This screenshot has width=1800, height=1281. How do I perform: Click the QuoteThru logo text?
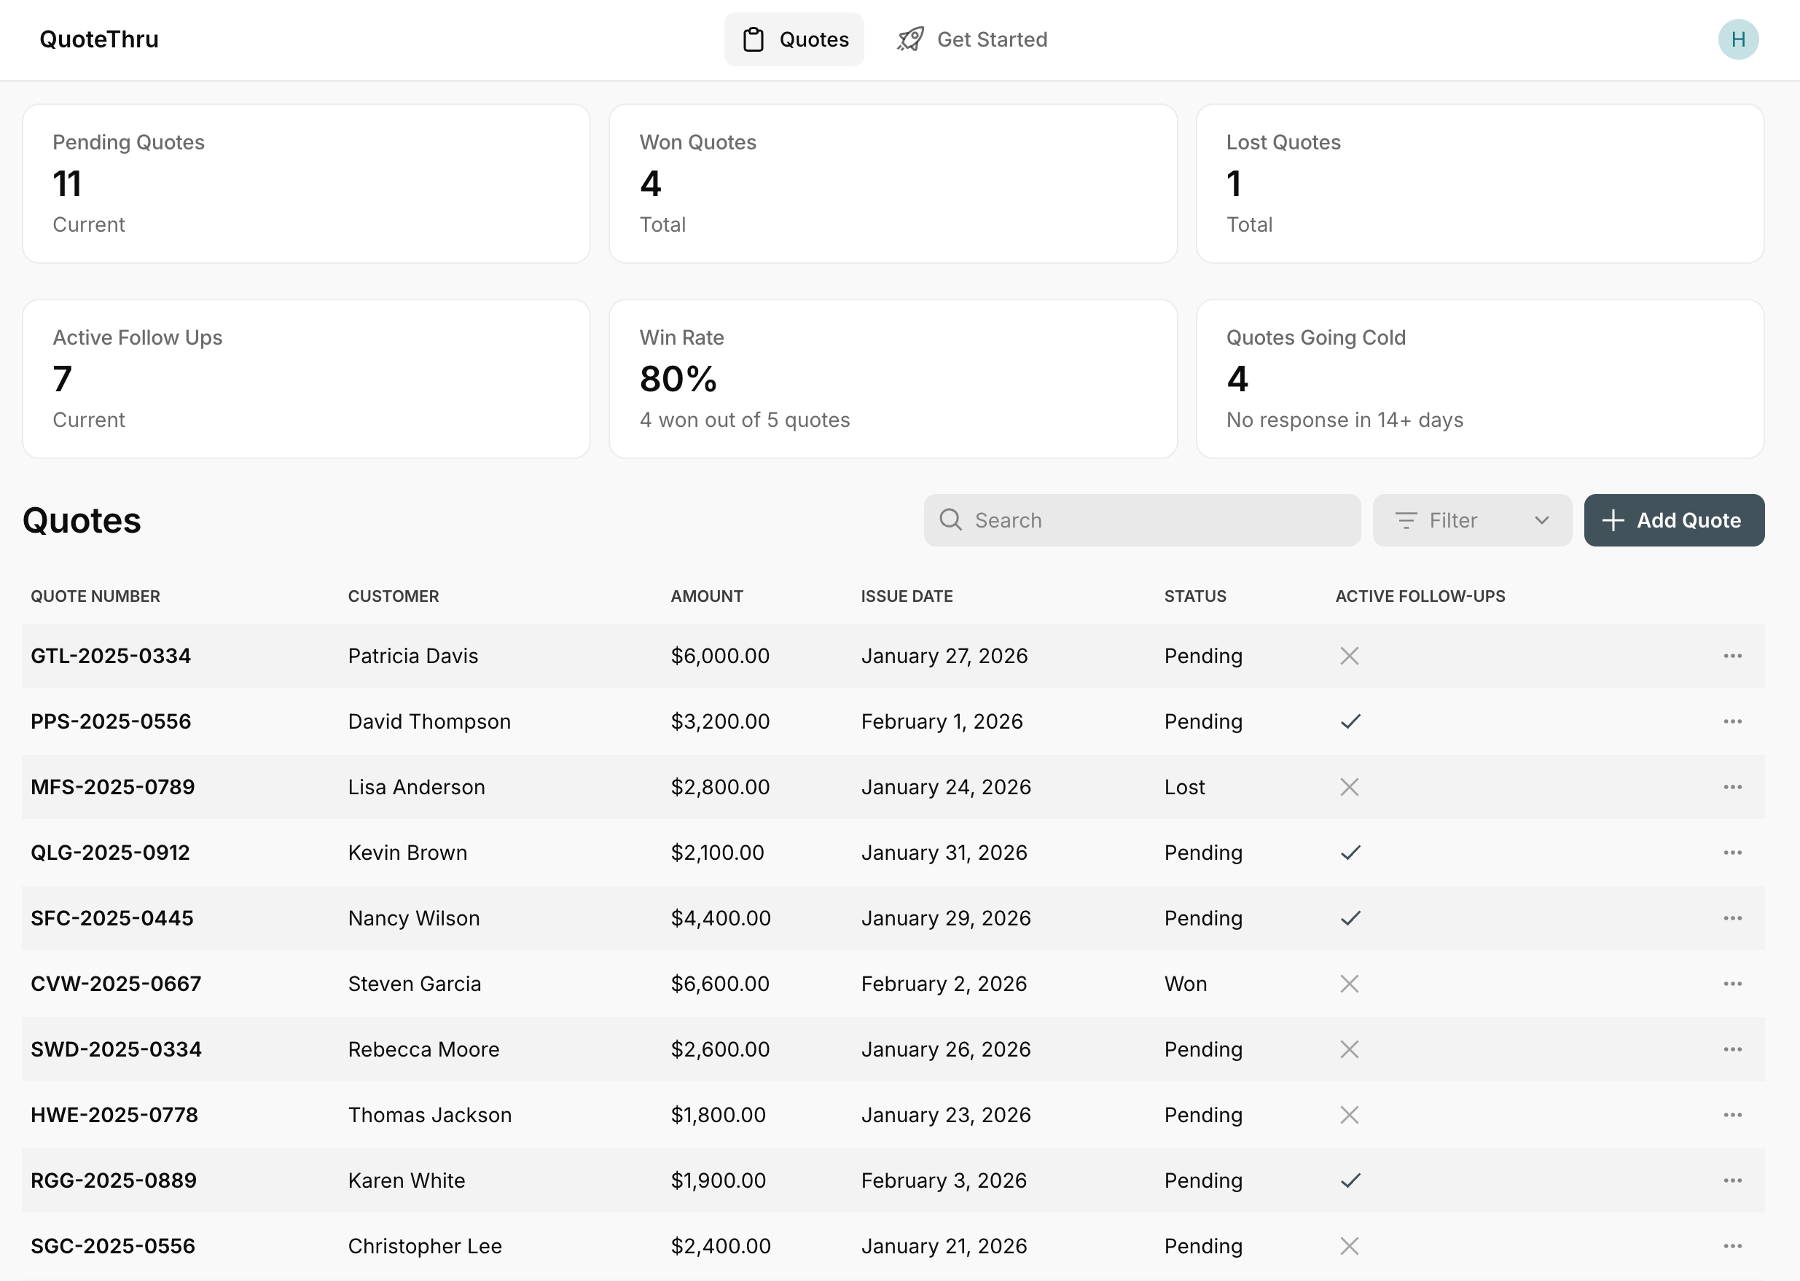pos(99,39)
